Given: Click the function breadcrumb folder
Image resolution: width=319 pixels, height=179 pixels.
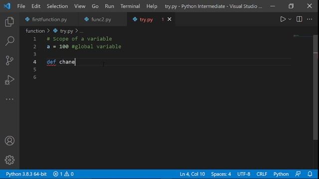Looking at the screenshot, I should click(35, 31).
